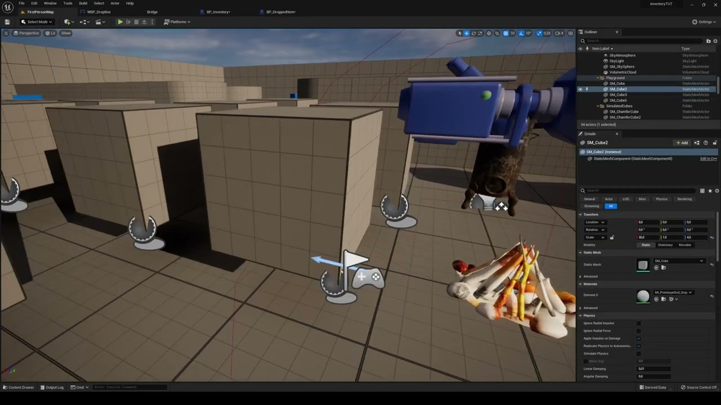Select SM_Cube3 in the Outliner

618,94
